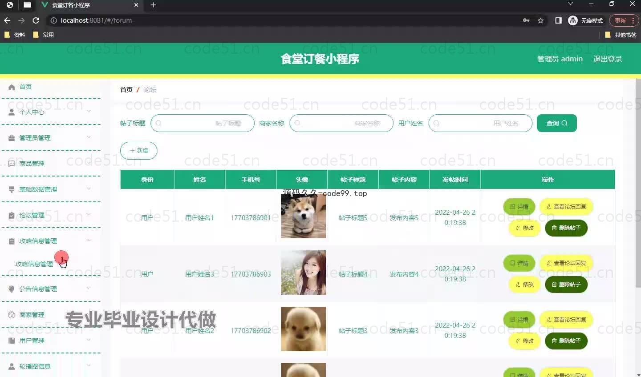The height and width of the screenshot is (377, 641).
Task: Expand the 轮播图信息 menu chevron
Action: [x=89, y=365]
